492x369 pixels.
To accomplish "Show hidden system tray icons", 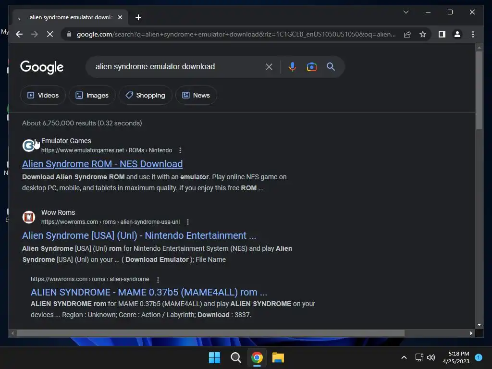I will point(404,357).
